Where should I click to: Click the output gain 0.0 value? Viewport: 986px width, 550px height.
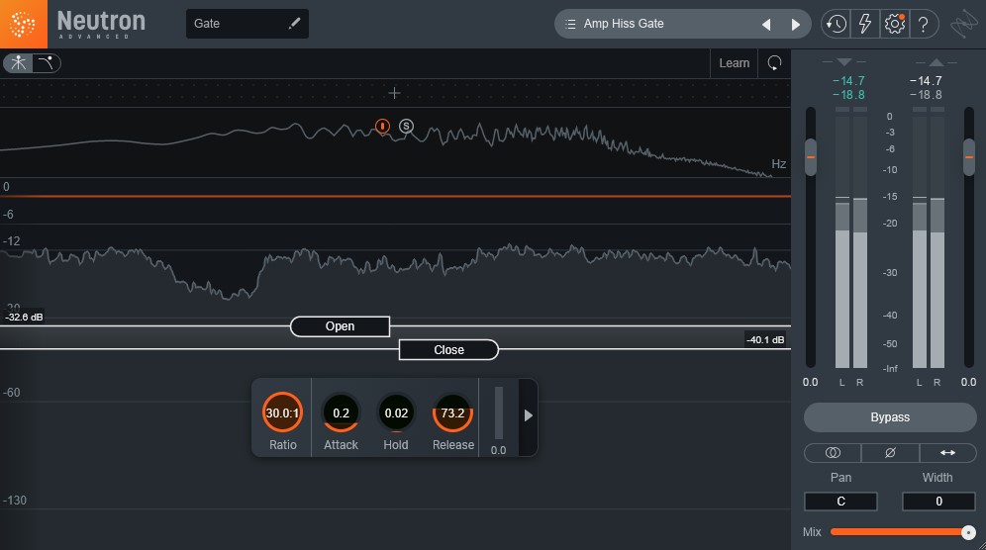pyautogui.click(x=968, y=382)
